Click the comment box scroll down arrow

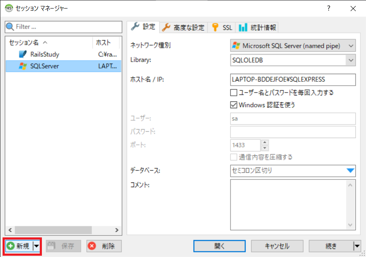click(350, 225)
